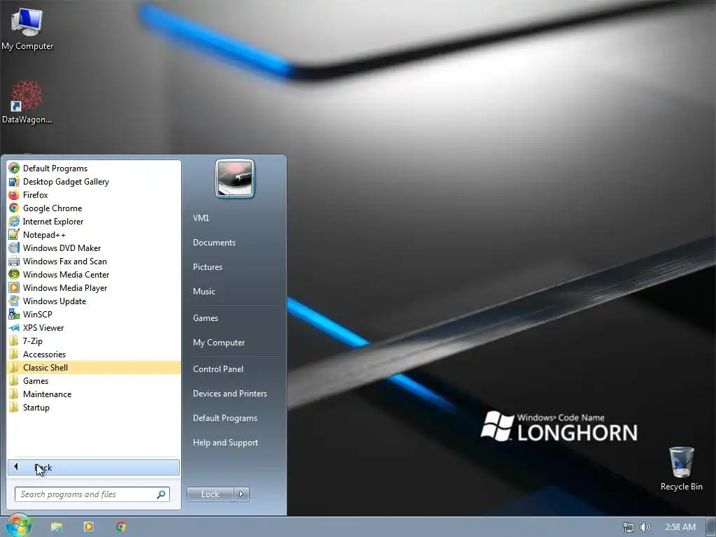Screen dimensions: 716x537
Task: Click the user account picture
Action: pyautogui.click(x=235, y=178)
